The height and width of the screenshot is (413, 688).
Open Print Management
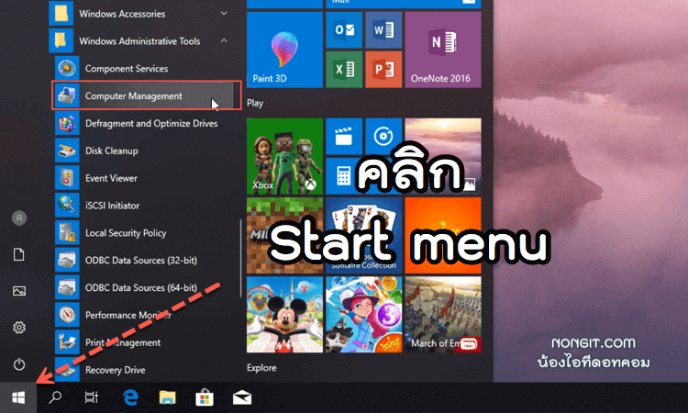pos(145,342)
